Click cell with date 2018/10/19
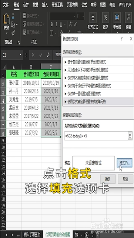134x238 pixels. click(31, 83)
